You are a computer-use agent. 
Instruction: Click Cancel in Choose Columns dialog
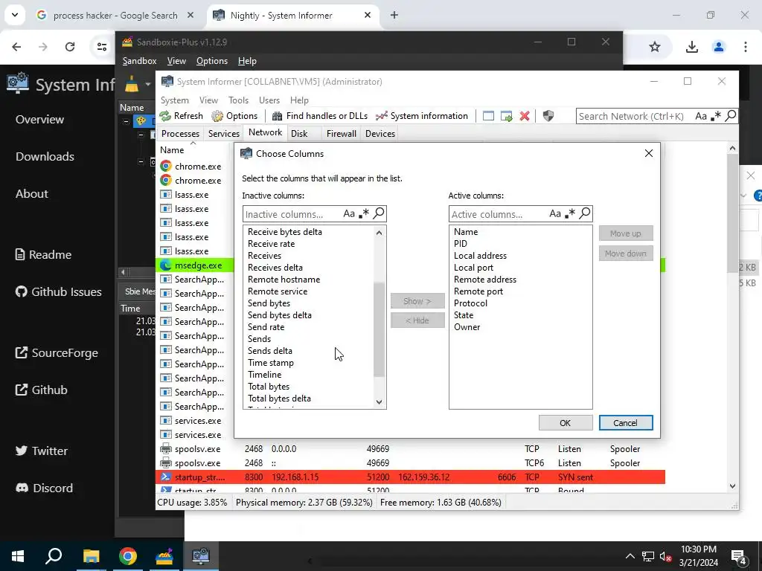coord(625,423)
